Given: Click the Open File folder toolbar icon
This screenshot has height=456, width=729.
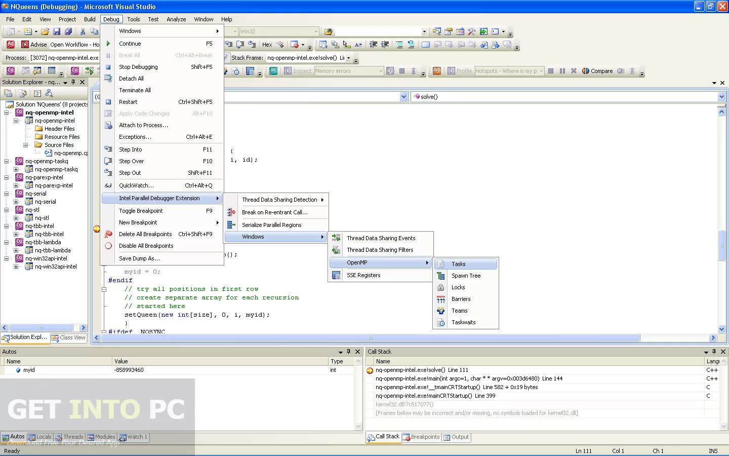Looking at the screenshot, I should pos(45,31).
